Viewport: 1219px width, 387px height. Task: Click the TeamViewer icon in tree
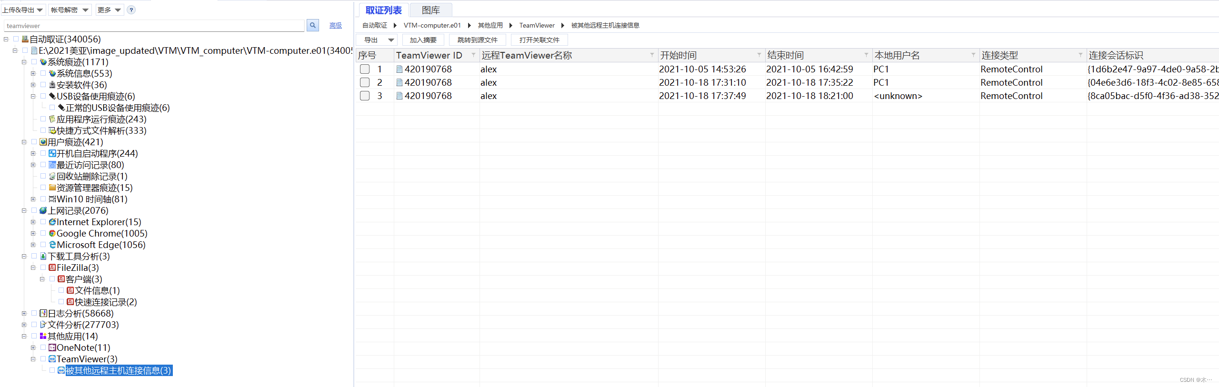tap(52, 359)
